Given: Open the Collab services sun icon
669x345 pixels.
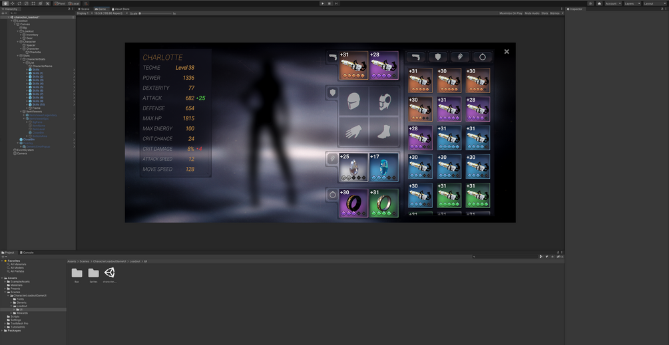Looking at the screenshot, I should (590, 3).
